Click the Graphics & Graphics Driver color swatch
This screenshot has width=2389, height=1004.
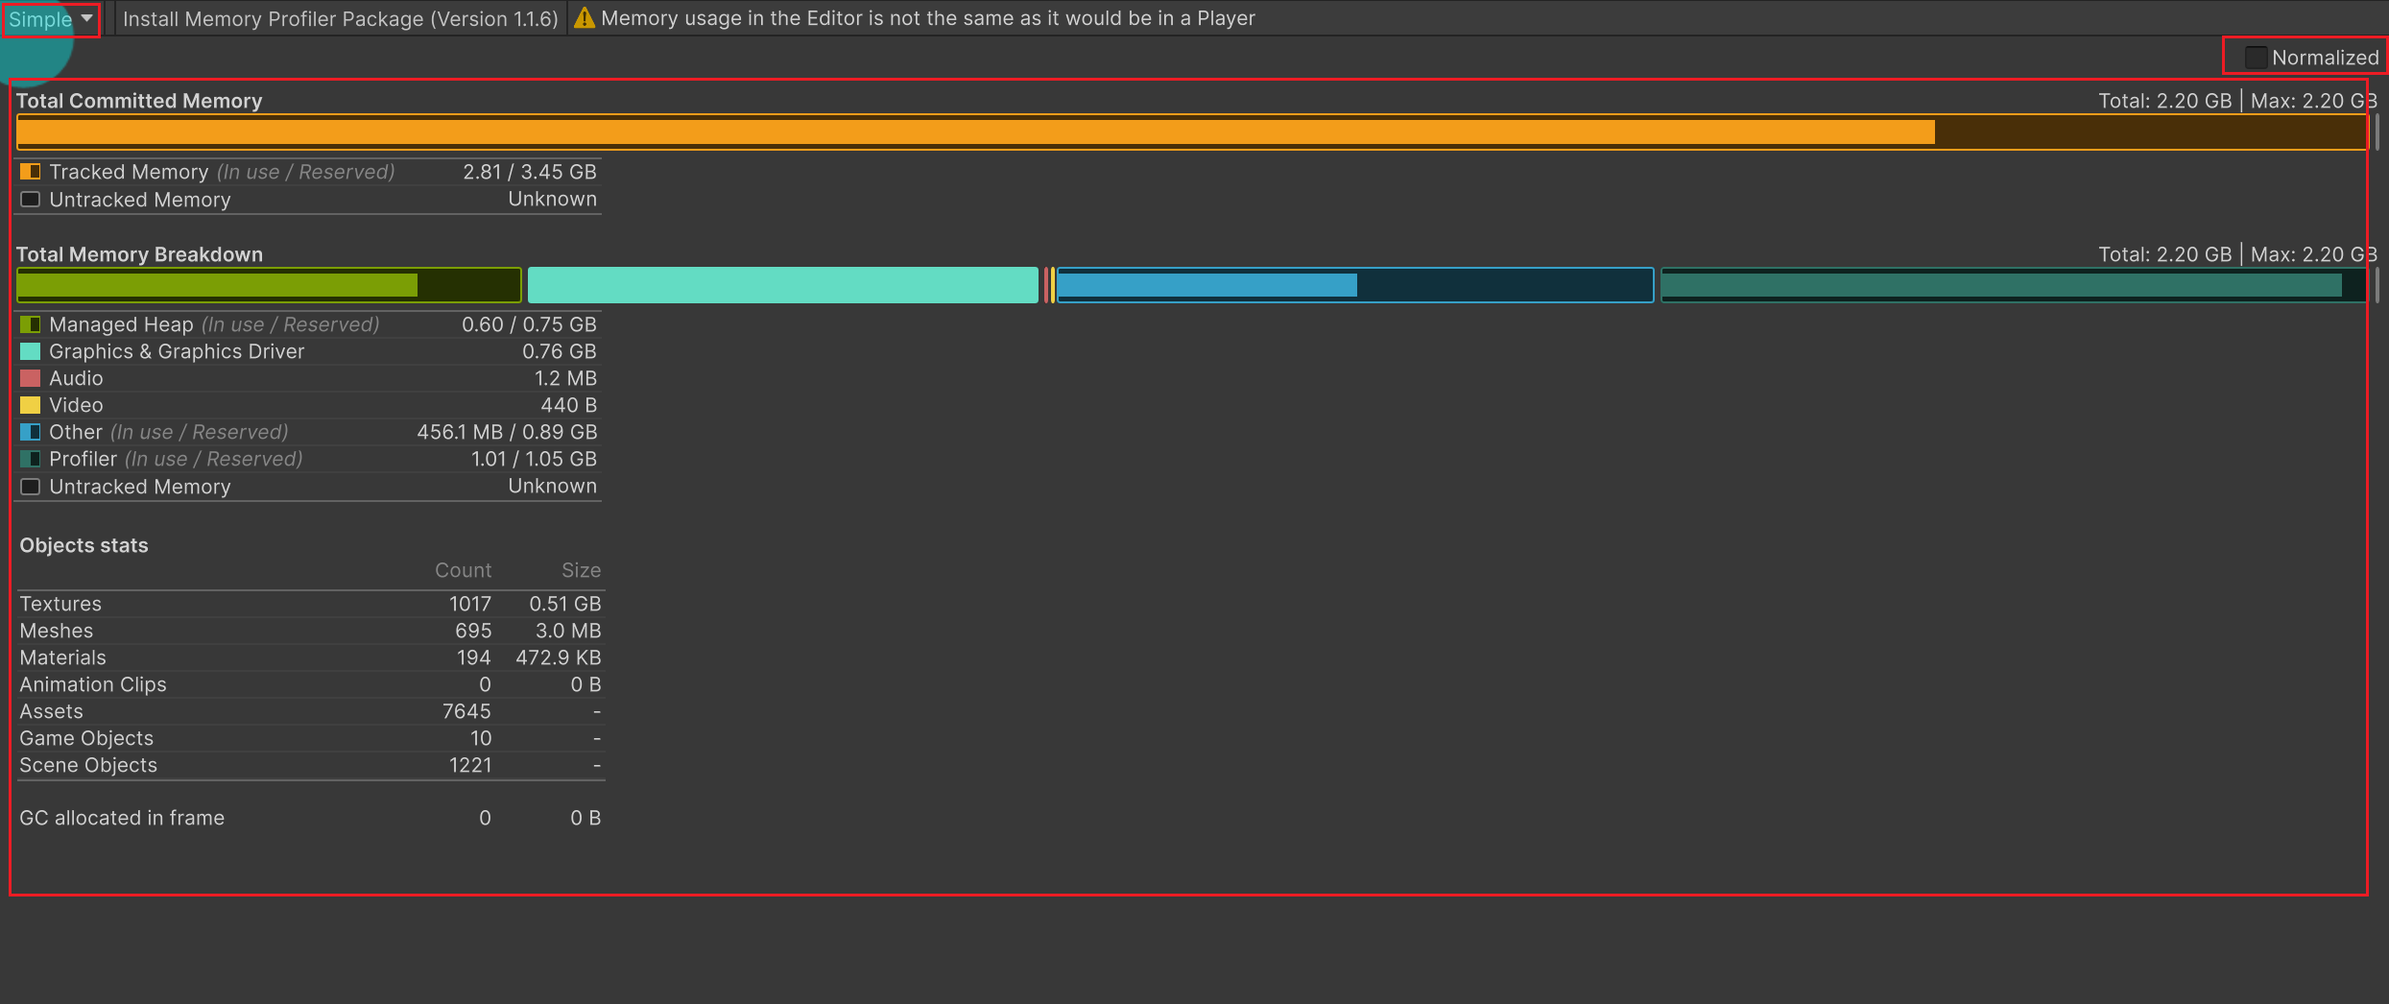(30, 351)
